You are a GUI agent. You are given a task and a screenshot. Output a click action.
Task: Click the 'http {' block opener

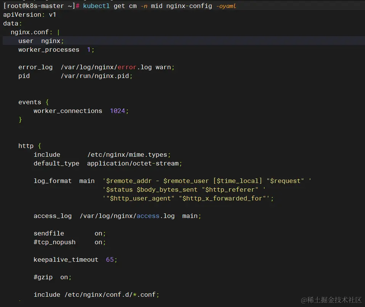[30, 146]
